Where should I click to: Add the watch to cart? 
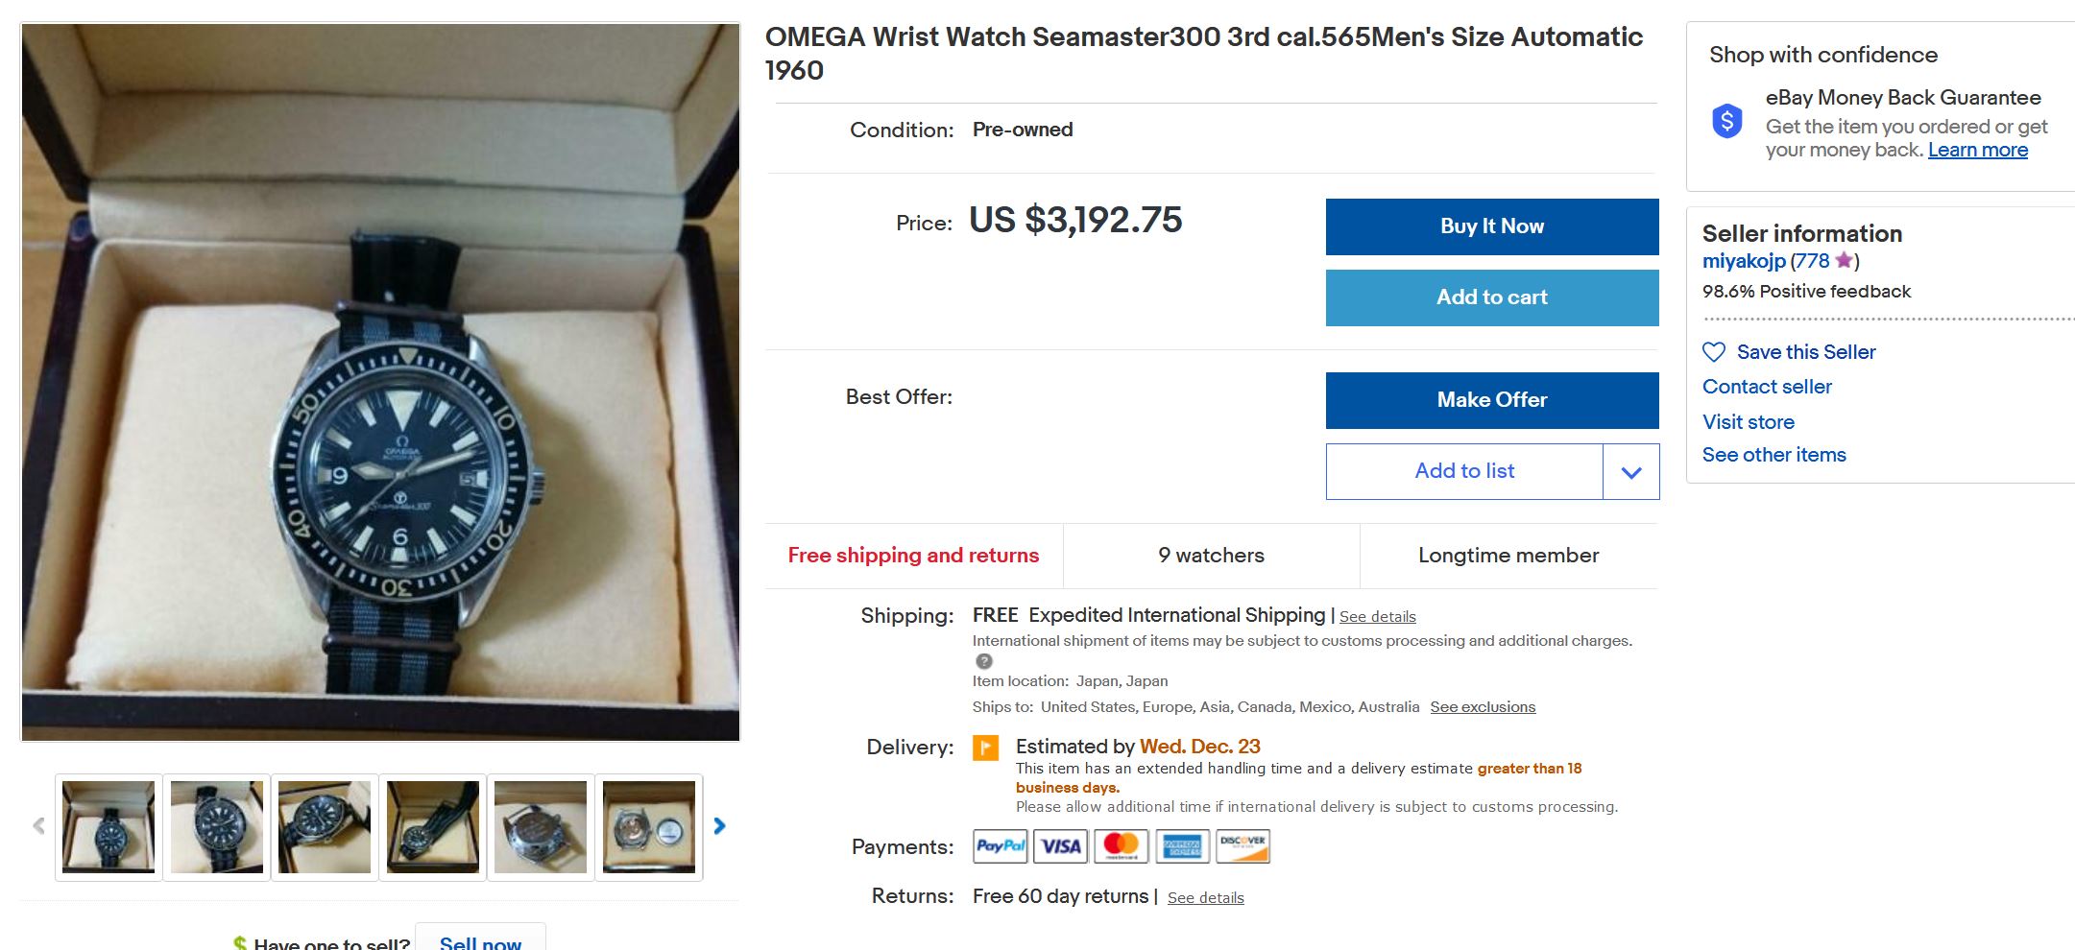tap(1491, 297)
